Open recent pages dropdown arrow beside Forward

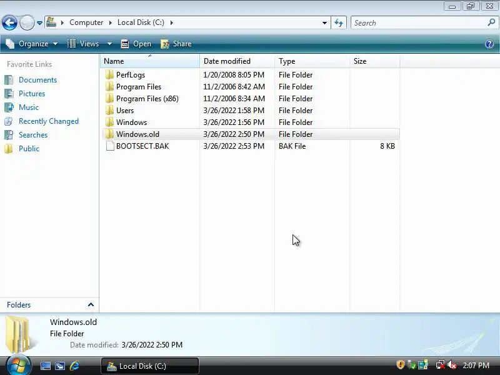pos(39,23)
